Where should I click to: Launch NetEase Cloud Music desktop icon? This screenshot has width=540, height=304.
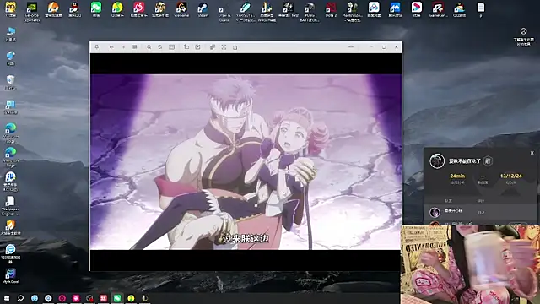[x=138, y=9]
